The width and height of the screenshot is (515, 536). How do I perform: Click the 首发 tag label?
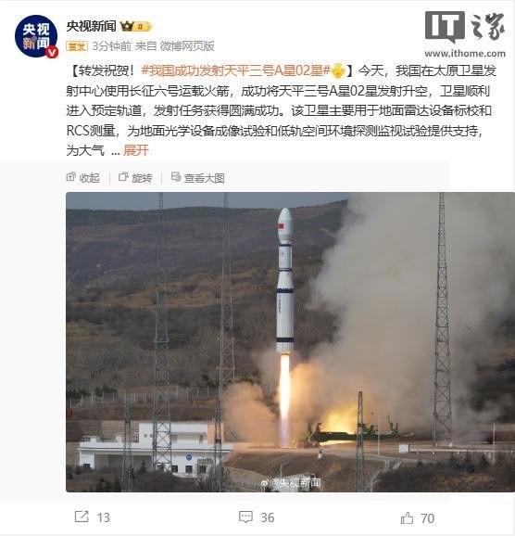pos(77,46)
